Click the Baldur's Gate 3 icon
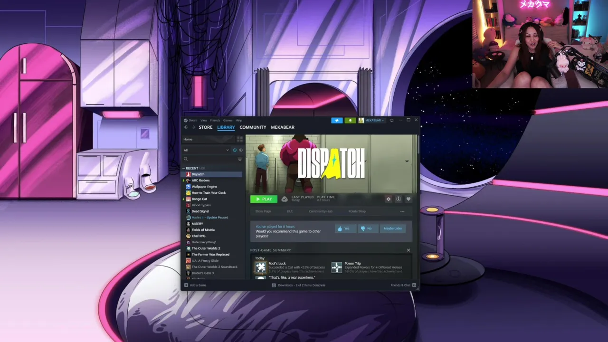Image resolution: width=608 pixels, height=342 pixels. (188, 273)
